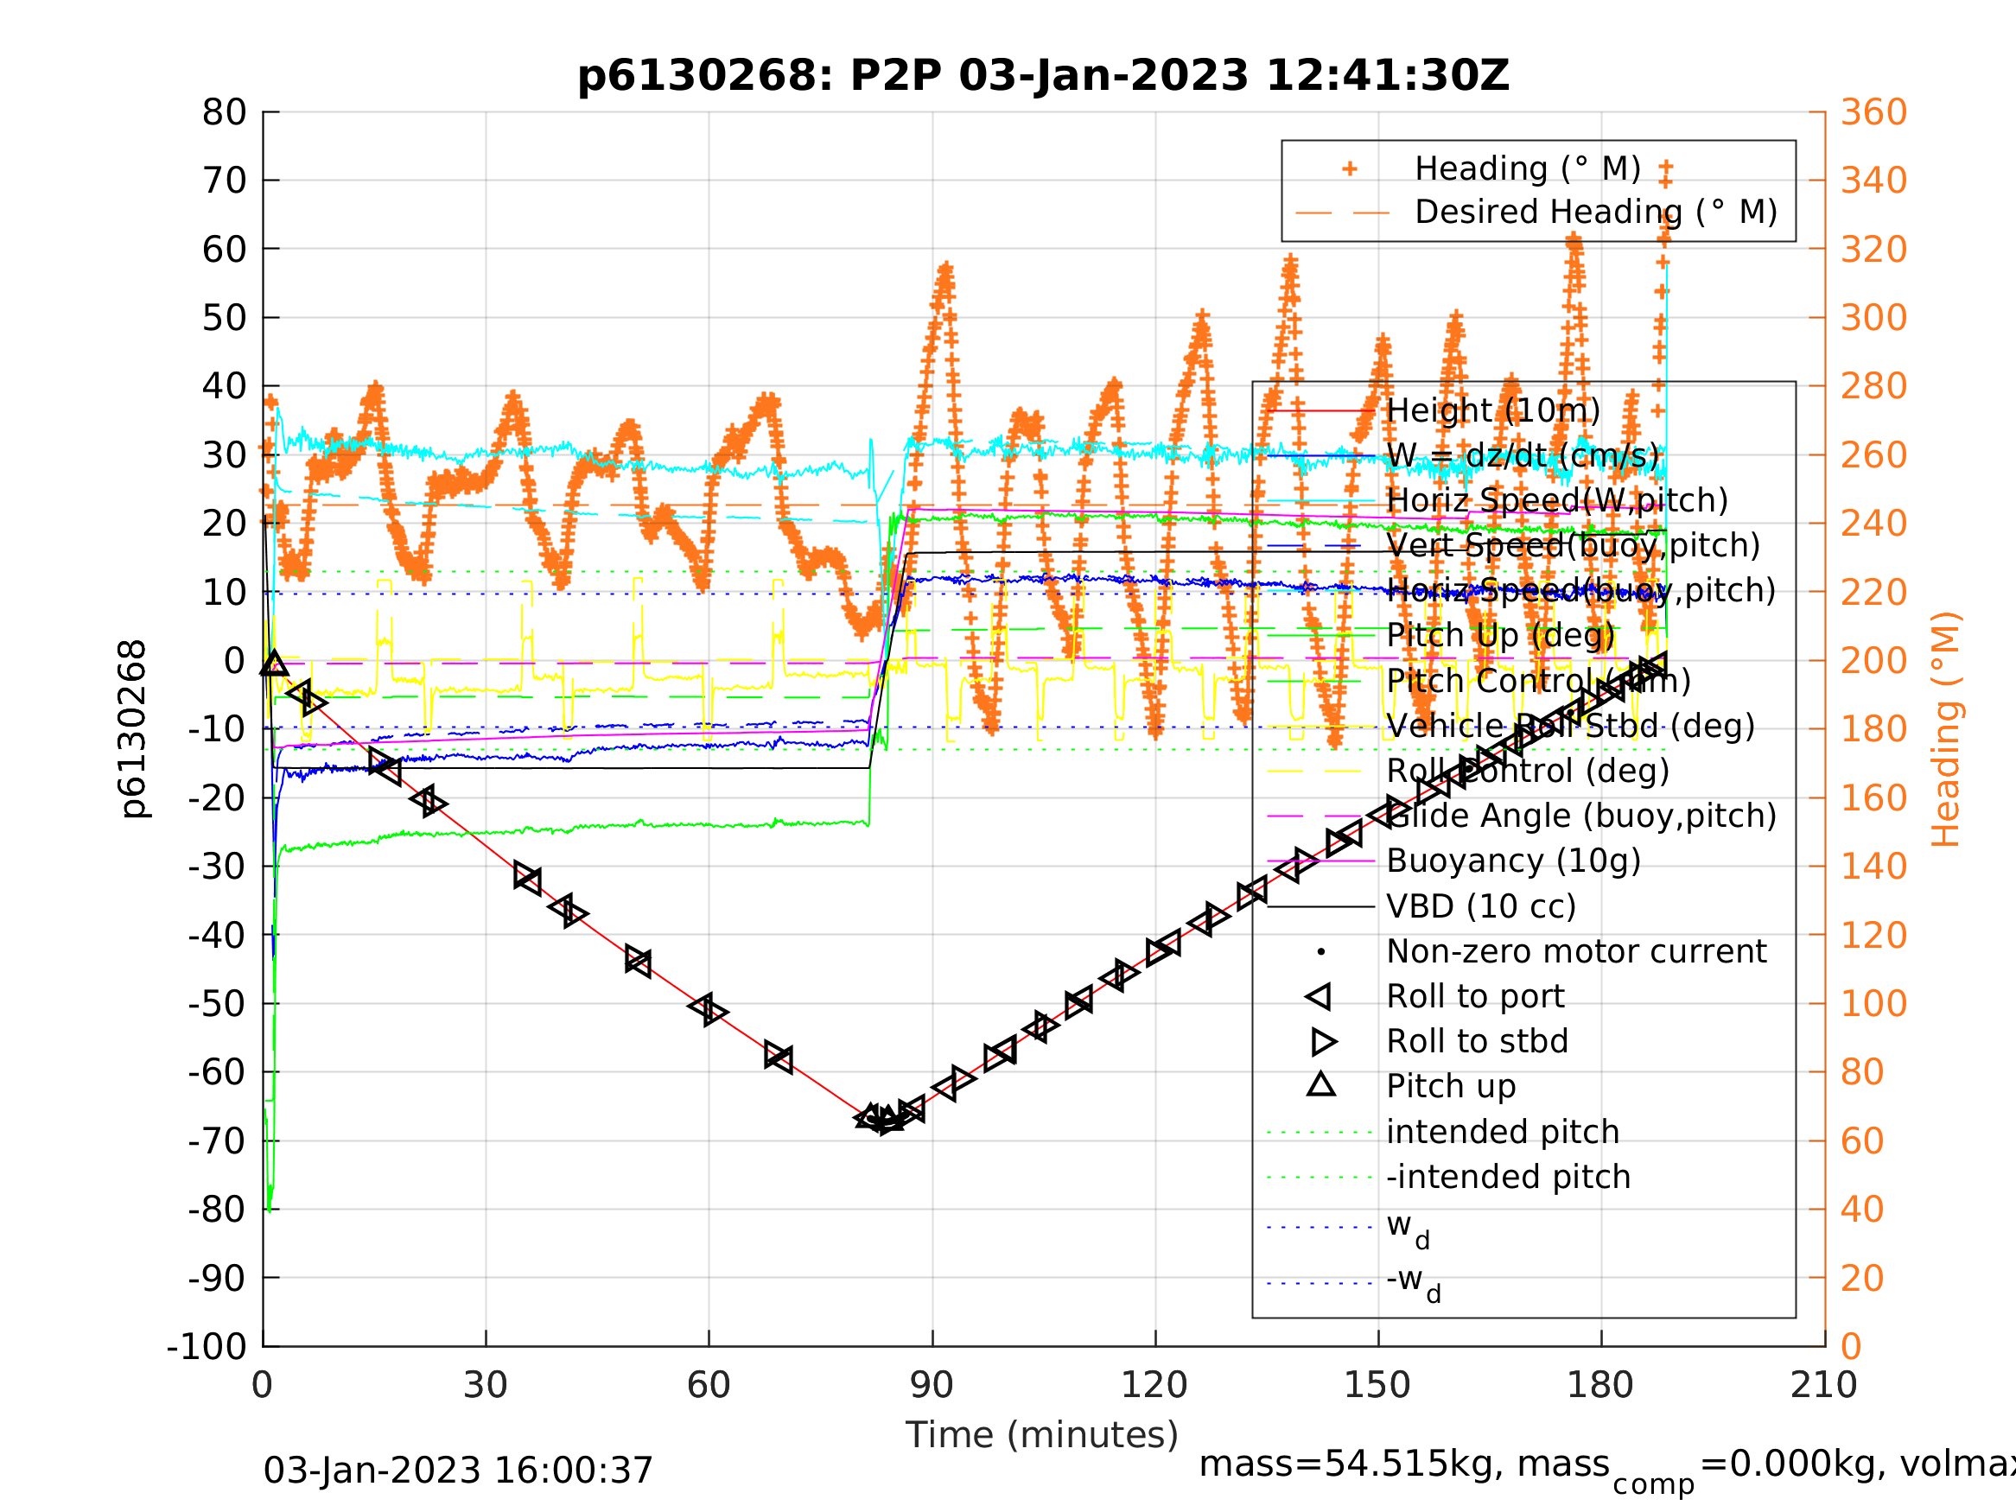The image size is (2016, 1512).
Task: Click the Non-zero motor current legend label
Action: point(1576,951)
